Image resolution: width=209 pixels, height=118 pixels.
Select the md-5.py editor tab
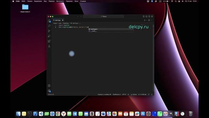(58, 20)
